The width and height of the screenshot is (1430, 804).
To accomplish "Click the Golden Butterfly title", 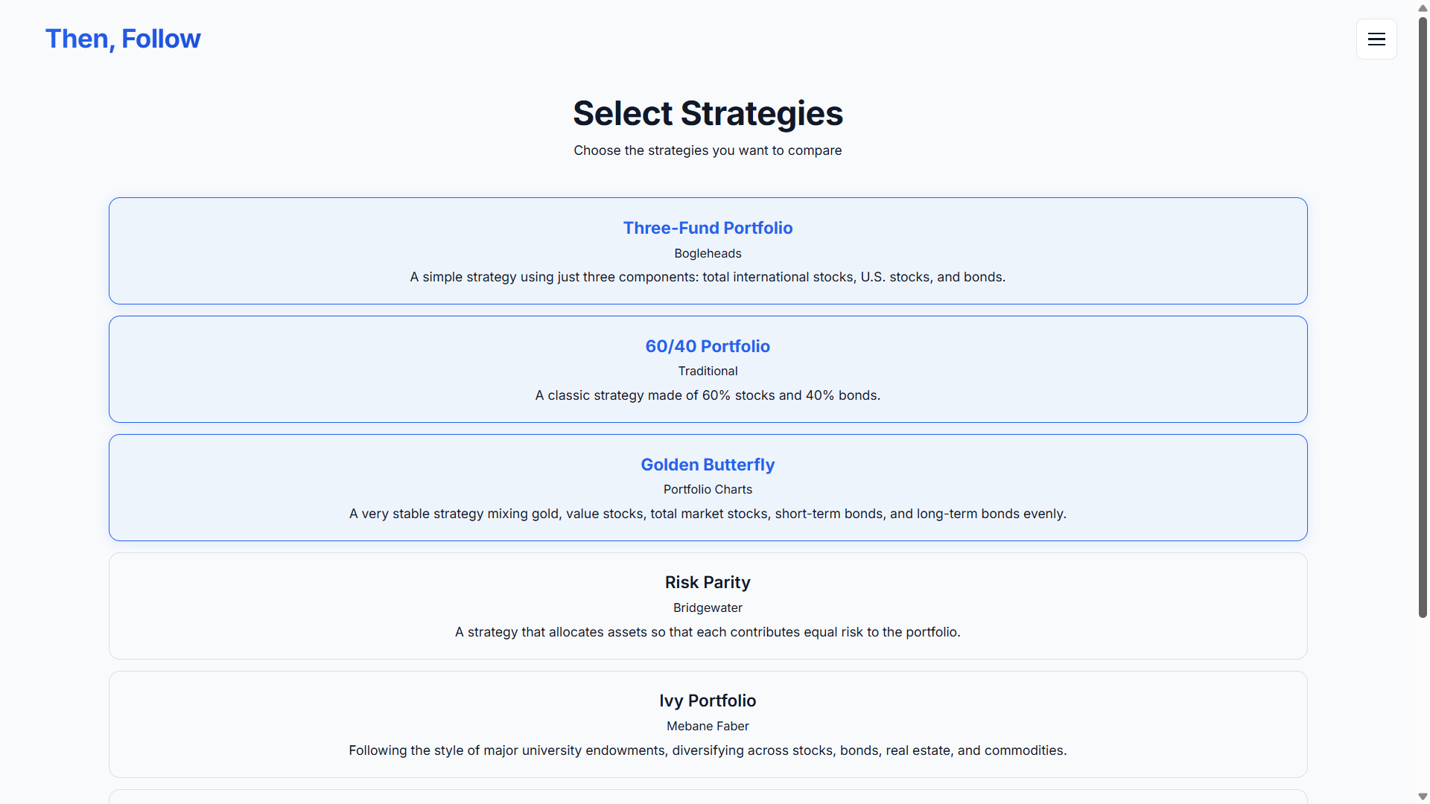I will 707,464.
